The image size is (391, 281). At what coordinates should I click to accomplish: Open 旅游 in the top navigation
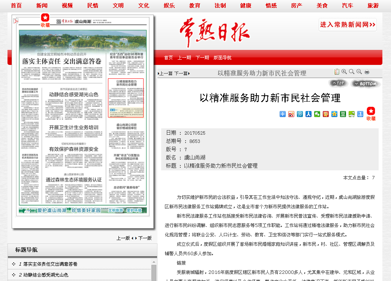coord(373,6)
